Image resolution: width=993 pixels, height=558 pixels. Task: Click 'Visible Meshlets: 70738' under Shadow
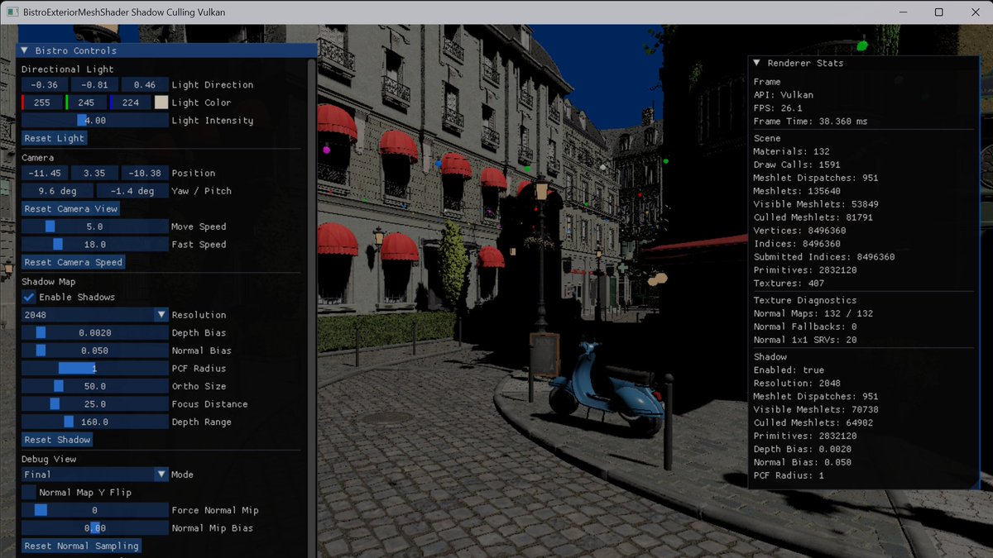coord(816,409)
